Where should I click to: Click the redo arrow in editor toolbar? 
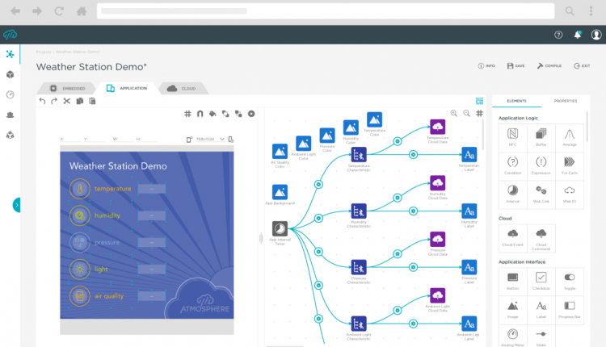pos(54,101)
